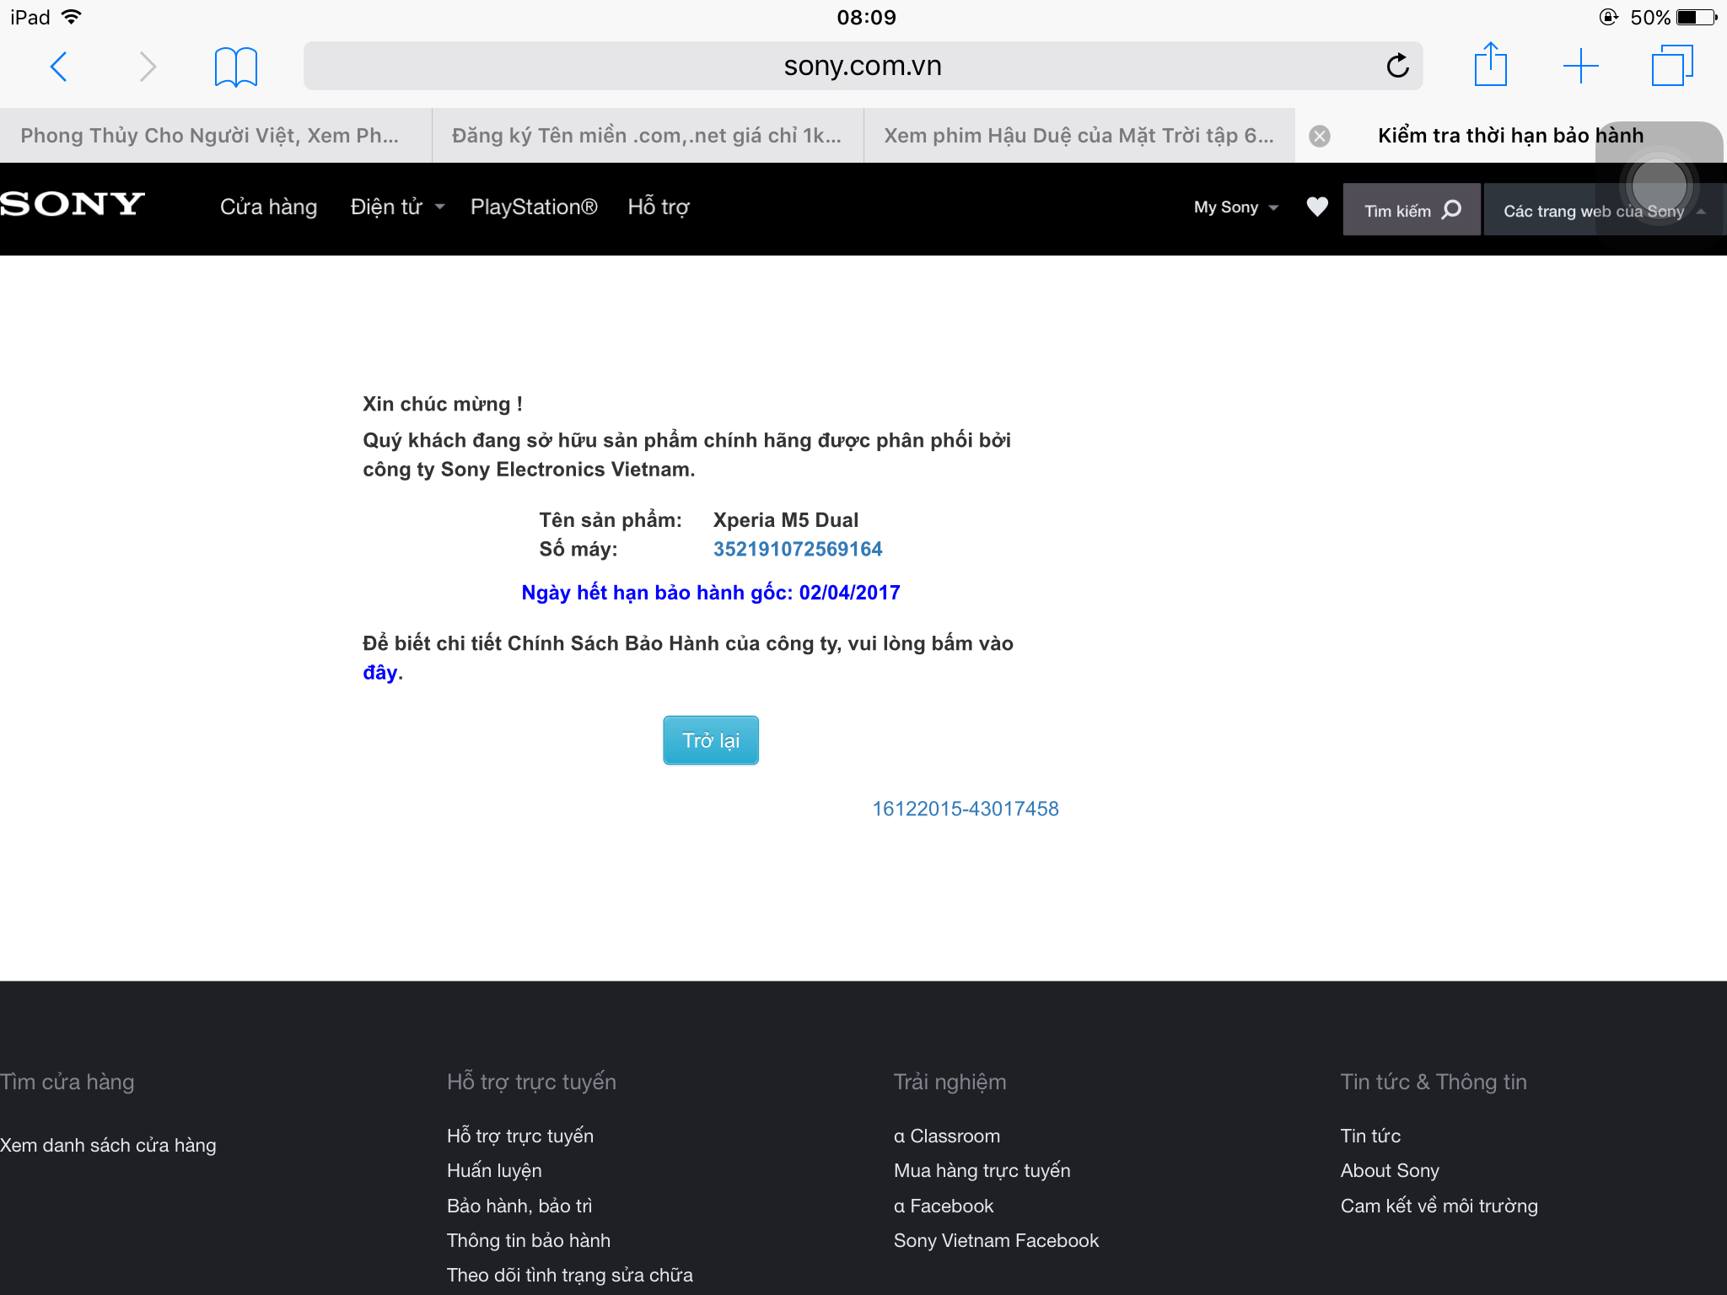The image size is (1727, 1295).
Task: Open Bảo hành, bảo trì footer link
Action: tap(519, 1206)
